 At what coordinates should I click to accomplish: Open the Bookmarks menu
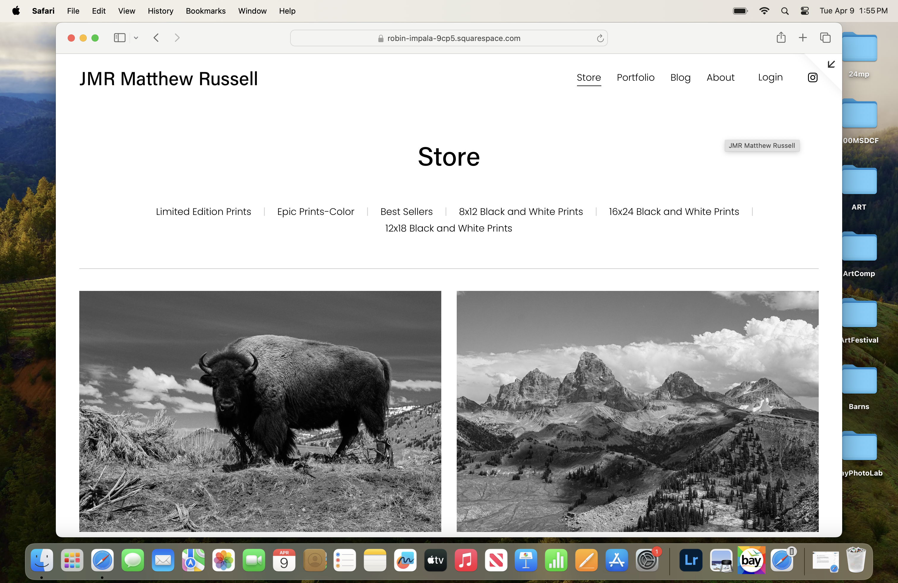(205, 11)
